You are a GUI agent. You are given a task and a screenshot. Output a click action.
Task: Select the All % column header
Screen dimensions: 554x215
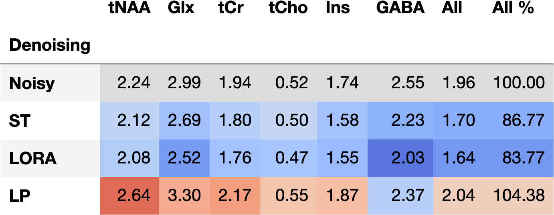point(513,8)
